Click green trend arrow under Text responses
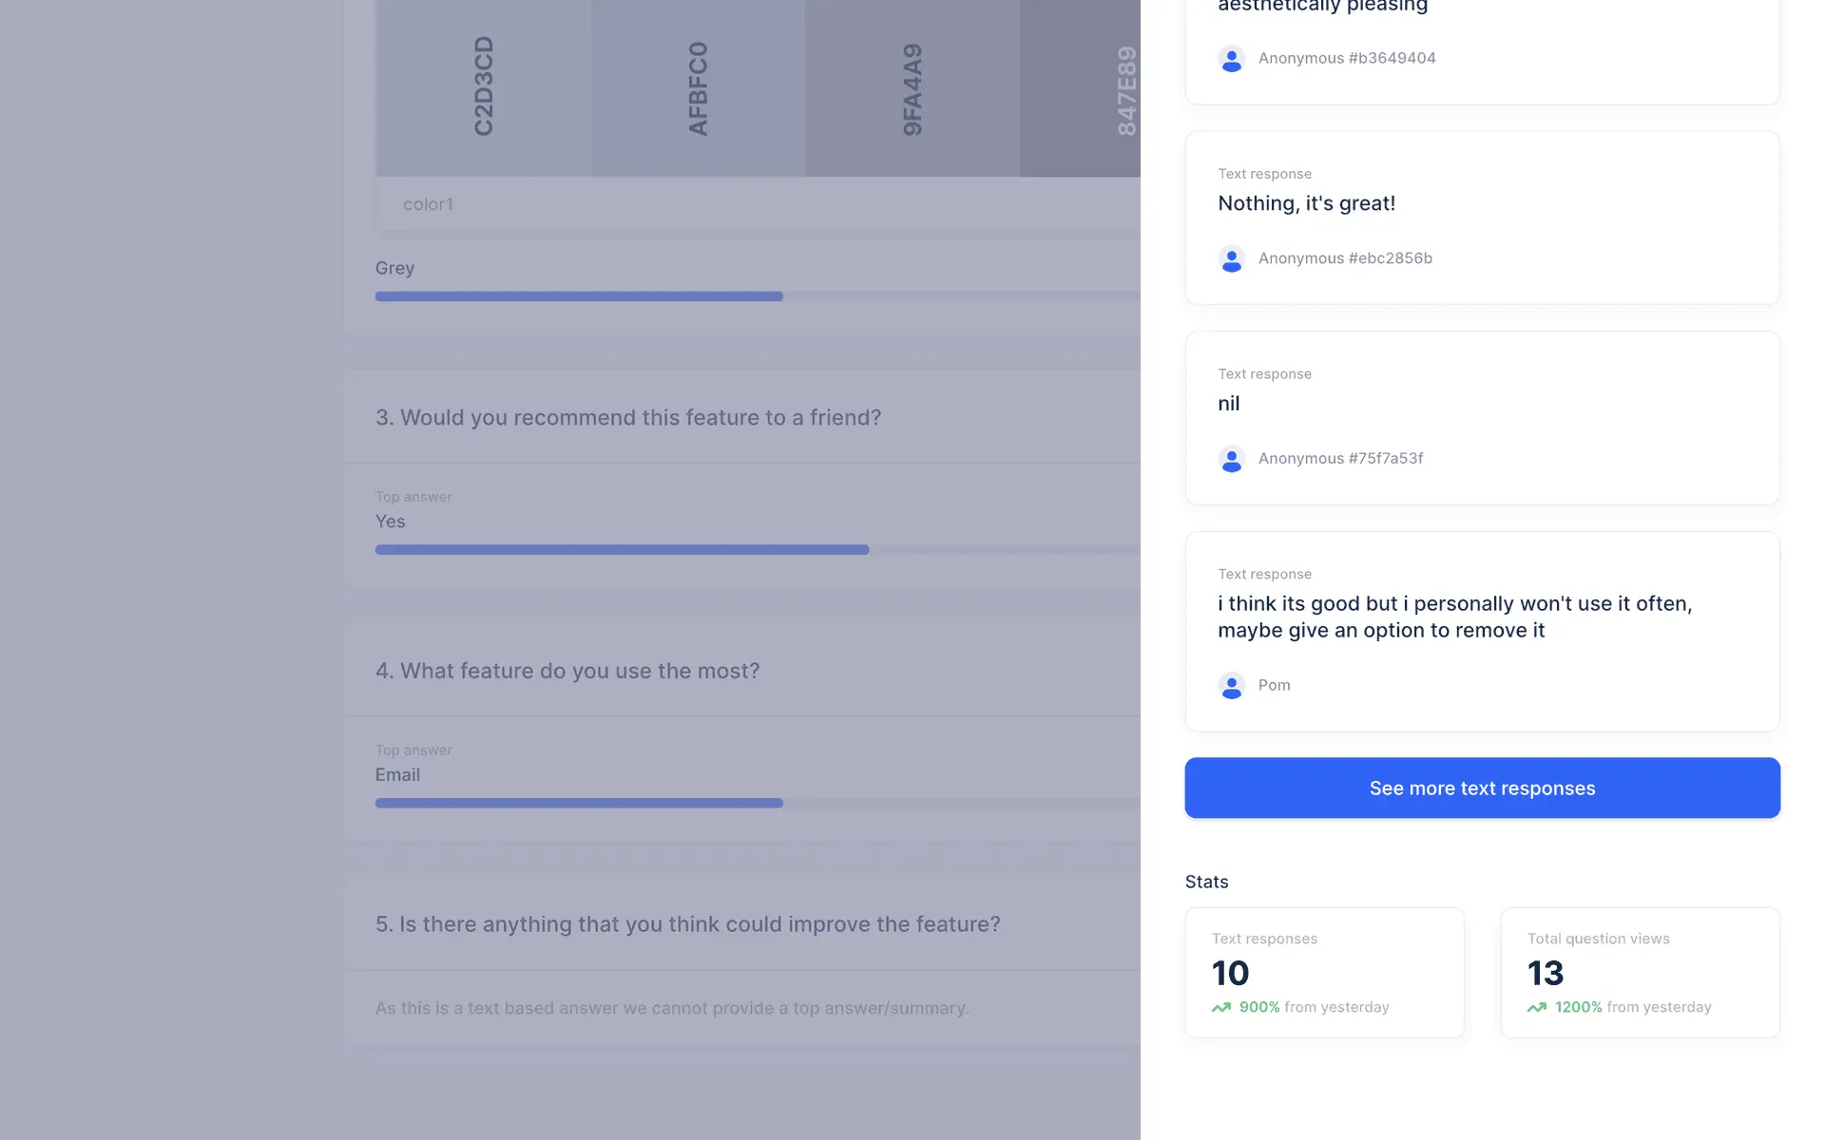1825x1140 pixels. pyautogui.click(x=1220, y=1008)
